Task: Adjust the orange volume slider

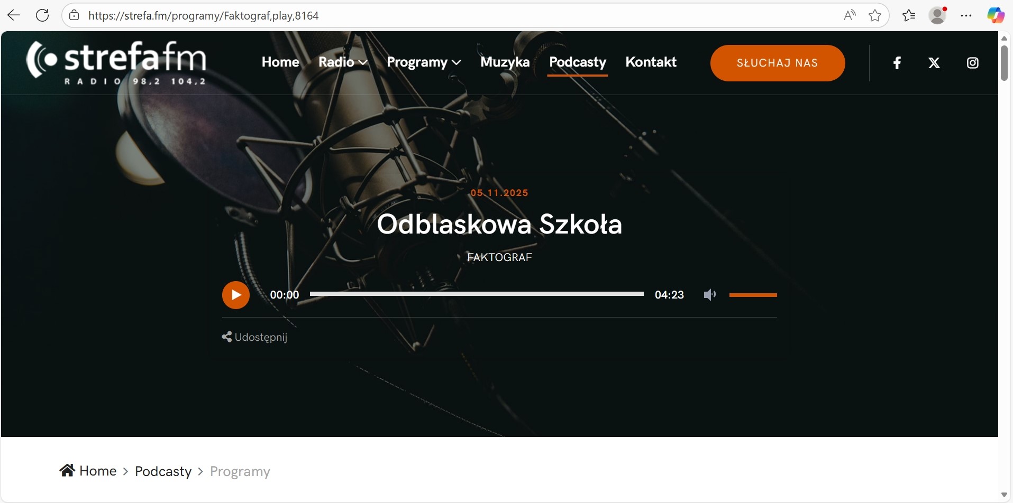Action: [x=753, y=295]
